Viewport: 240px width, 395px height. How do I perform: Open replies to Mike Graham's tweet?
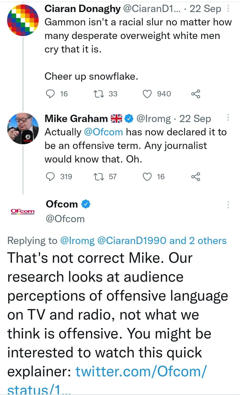tap(50, 177)
